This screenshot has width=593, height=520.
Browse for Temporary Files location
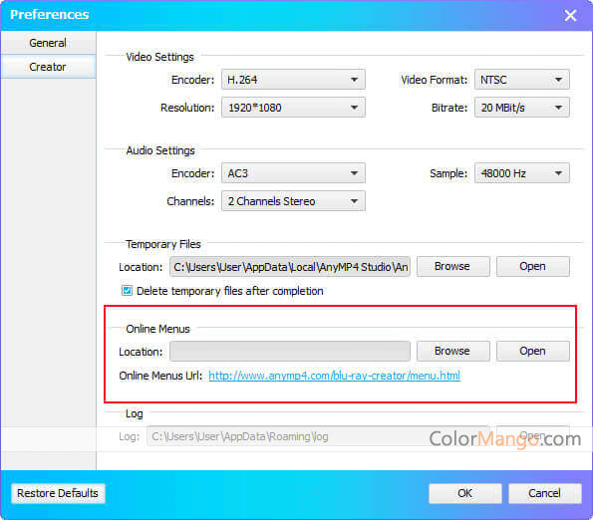[453, 266]
